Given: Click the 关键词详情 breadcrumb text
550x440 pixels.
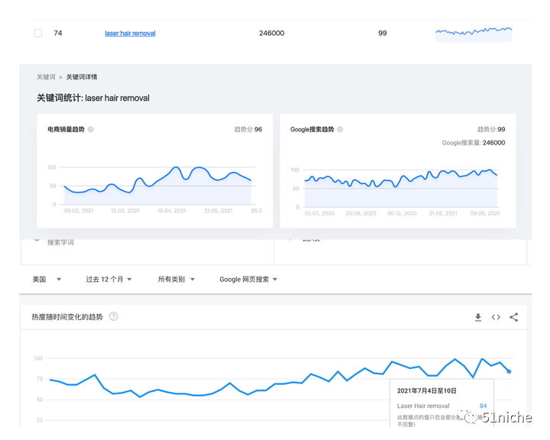Looking at the screenshot, I should pos(82,77).
